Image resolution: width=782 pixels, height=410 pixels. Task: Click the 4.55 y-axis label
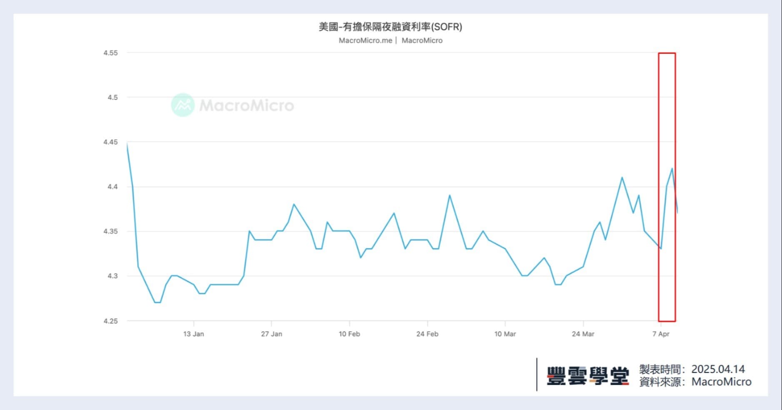tap(110, 53)
